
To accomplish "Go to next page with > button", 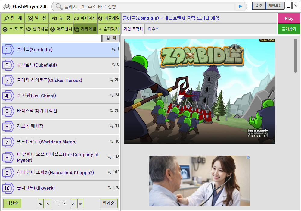I will pyautogui.click(x=73, y=203).
